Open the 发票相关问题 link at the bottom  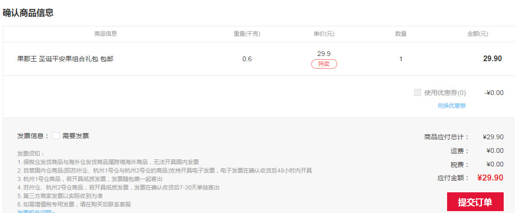coord(36,212)
